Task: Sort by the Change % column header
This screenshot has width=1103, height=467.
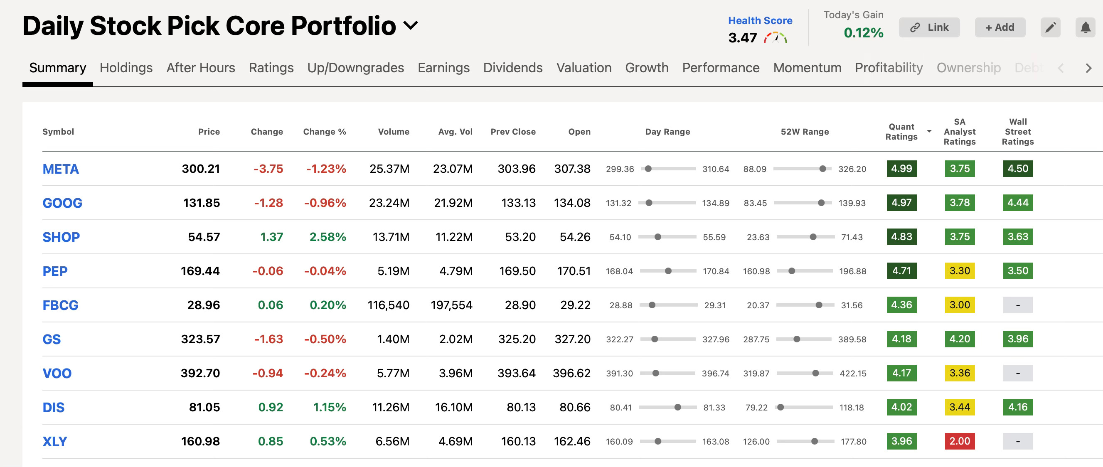Action: point(324,132)
